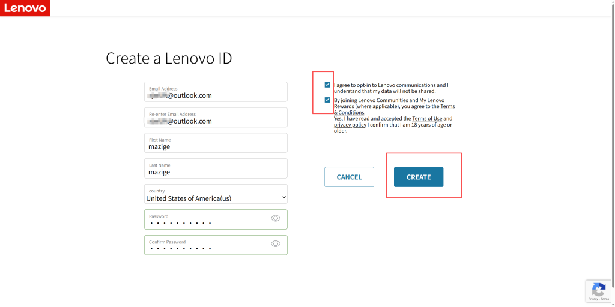Open the reCAPTCHA Privacy link

592,299
